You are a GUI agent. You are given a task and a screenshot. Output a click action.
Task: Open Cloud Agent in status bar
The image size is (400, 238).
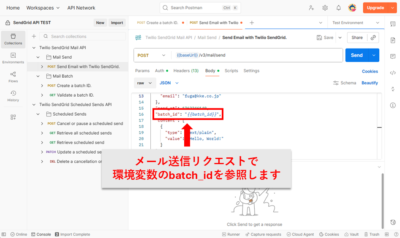tap(300, 234)
